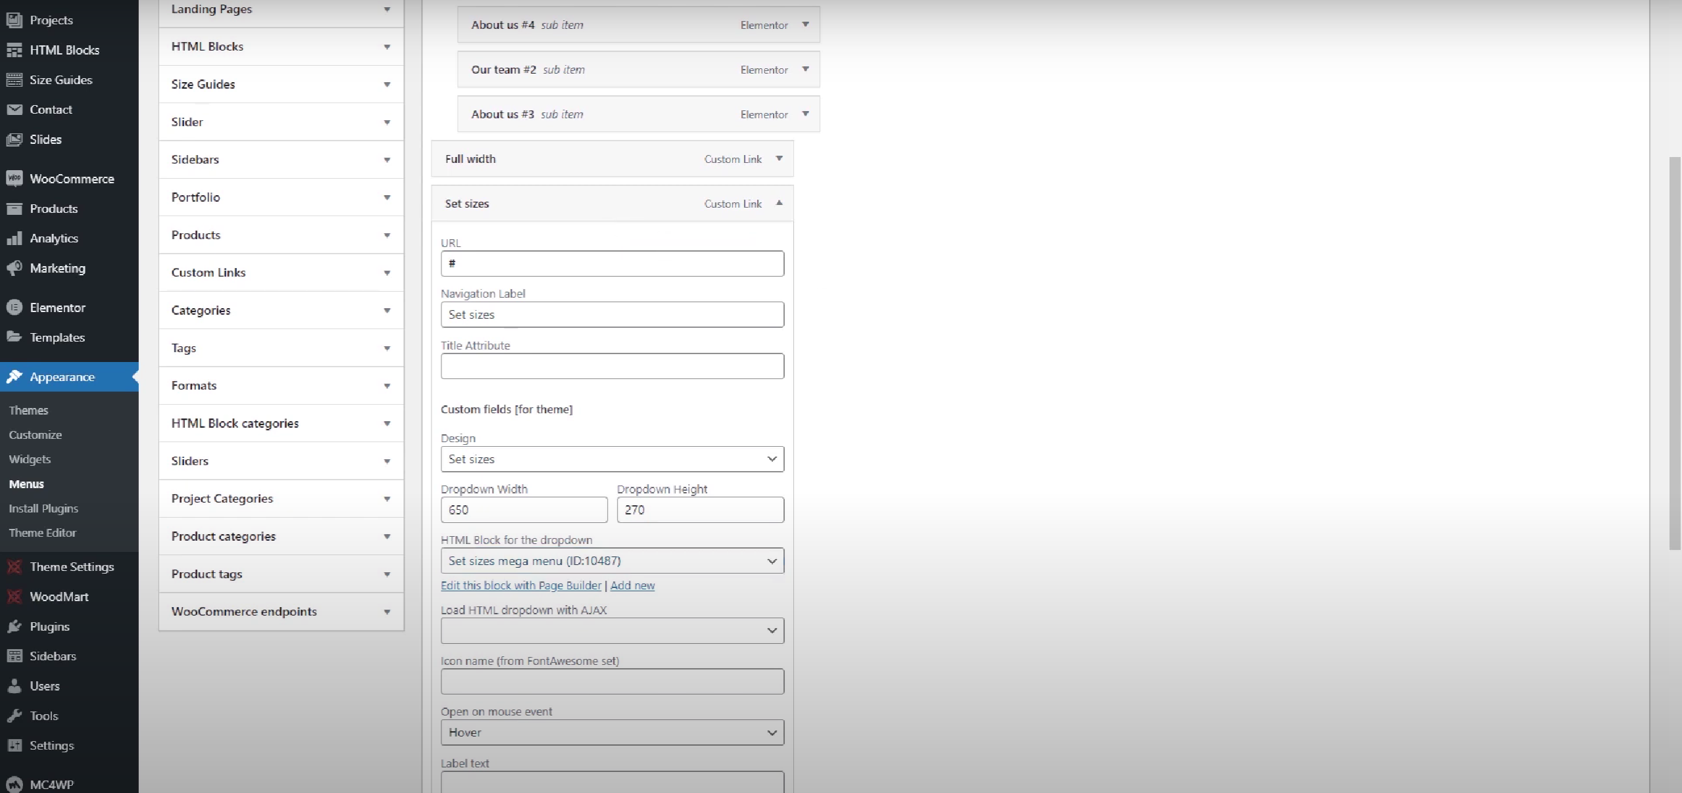
Task: Click the Analytics bar chart icon
Action: [x=14, y=238]
